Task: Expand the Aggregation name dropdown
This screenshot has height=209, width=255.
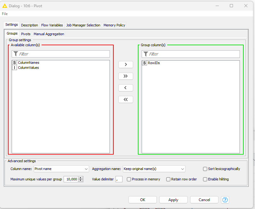Action: tap(154, 169)
